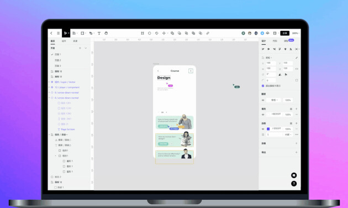Collapse the pages list chevron
This screenshot has width=348, height=208.
[x=86, y=48]
